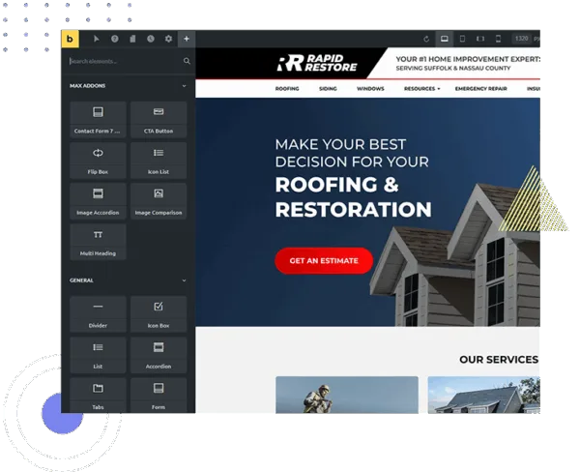
Task: Click the plus add elements button
Action: pyautogui.click(x=187, y=39)
